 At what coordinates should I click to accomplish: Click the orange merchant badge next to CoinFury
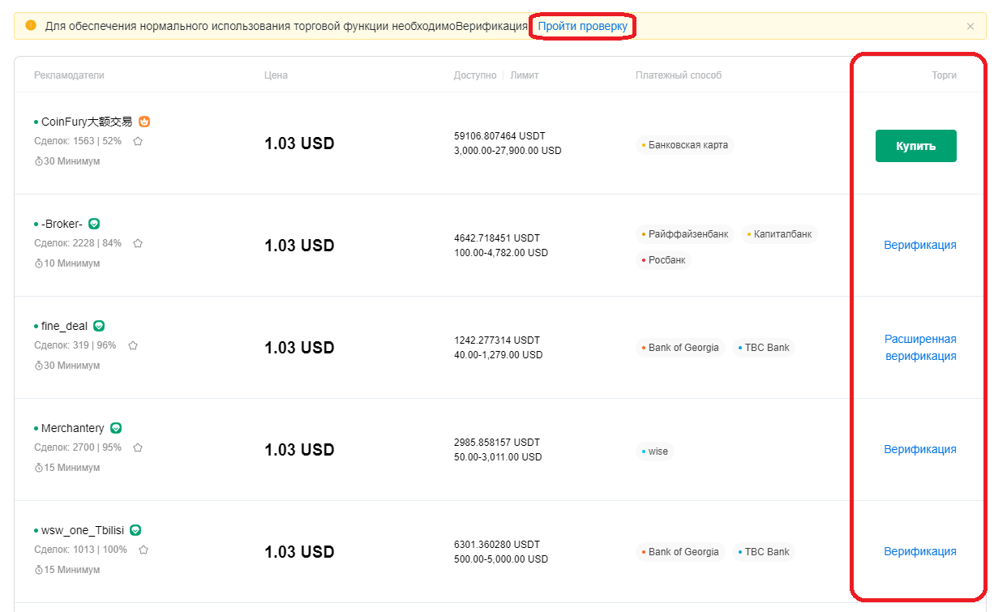pyautogui.click(x=144, y=122)
